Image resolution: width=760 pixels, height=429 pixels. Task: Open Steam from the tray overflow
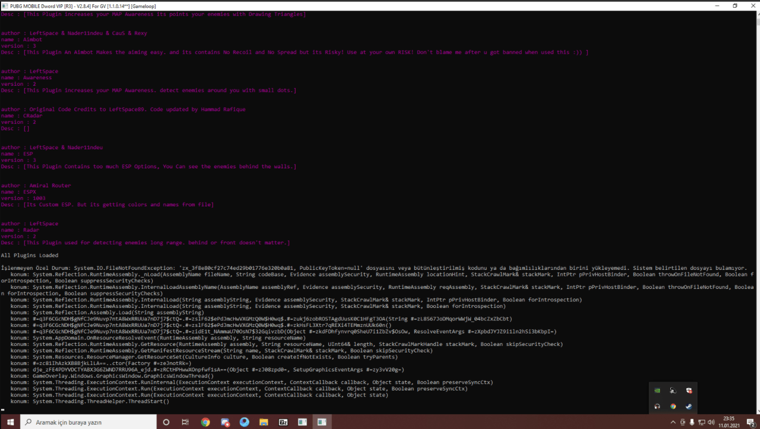point(689,406)
